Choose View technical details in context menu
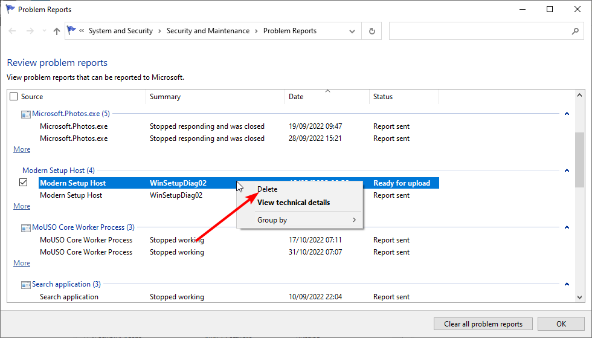592x338 pixels. point(294,203)
